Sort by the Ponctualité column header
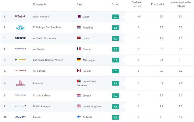Image resolution: width=194 pixels, height=122 pixels. click(157, 4)
